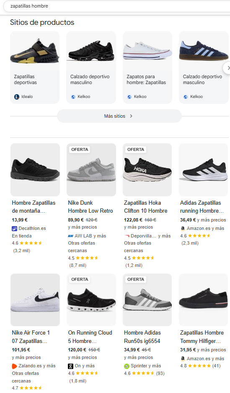Screen dimensions: 230x393
Task: Open the Adidas running shoe product image
Action: [204, 170]
